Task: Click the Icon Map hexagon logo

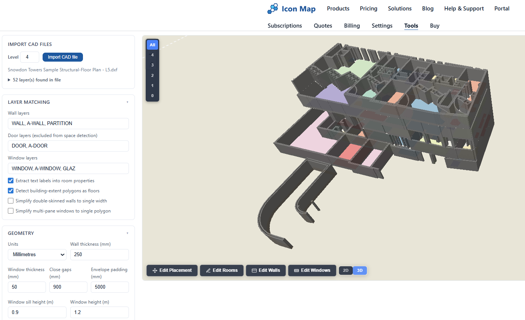Action: [x=272, y=8]
